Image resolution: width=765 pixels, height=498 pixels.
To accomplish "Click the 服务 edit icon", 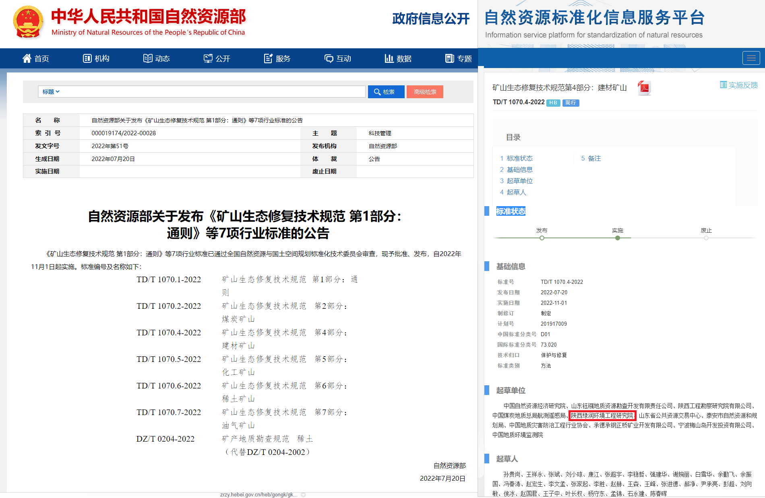I will (268, 58).
